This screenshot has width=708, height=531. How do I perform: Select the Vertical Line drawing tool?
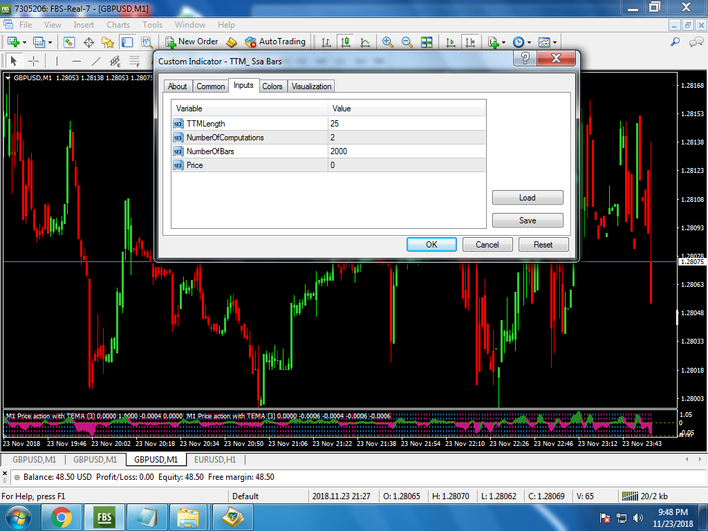(57, 61)
